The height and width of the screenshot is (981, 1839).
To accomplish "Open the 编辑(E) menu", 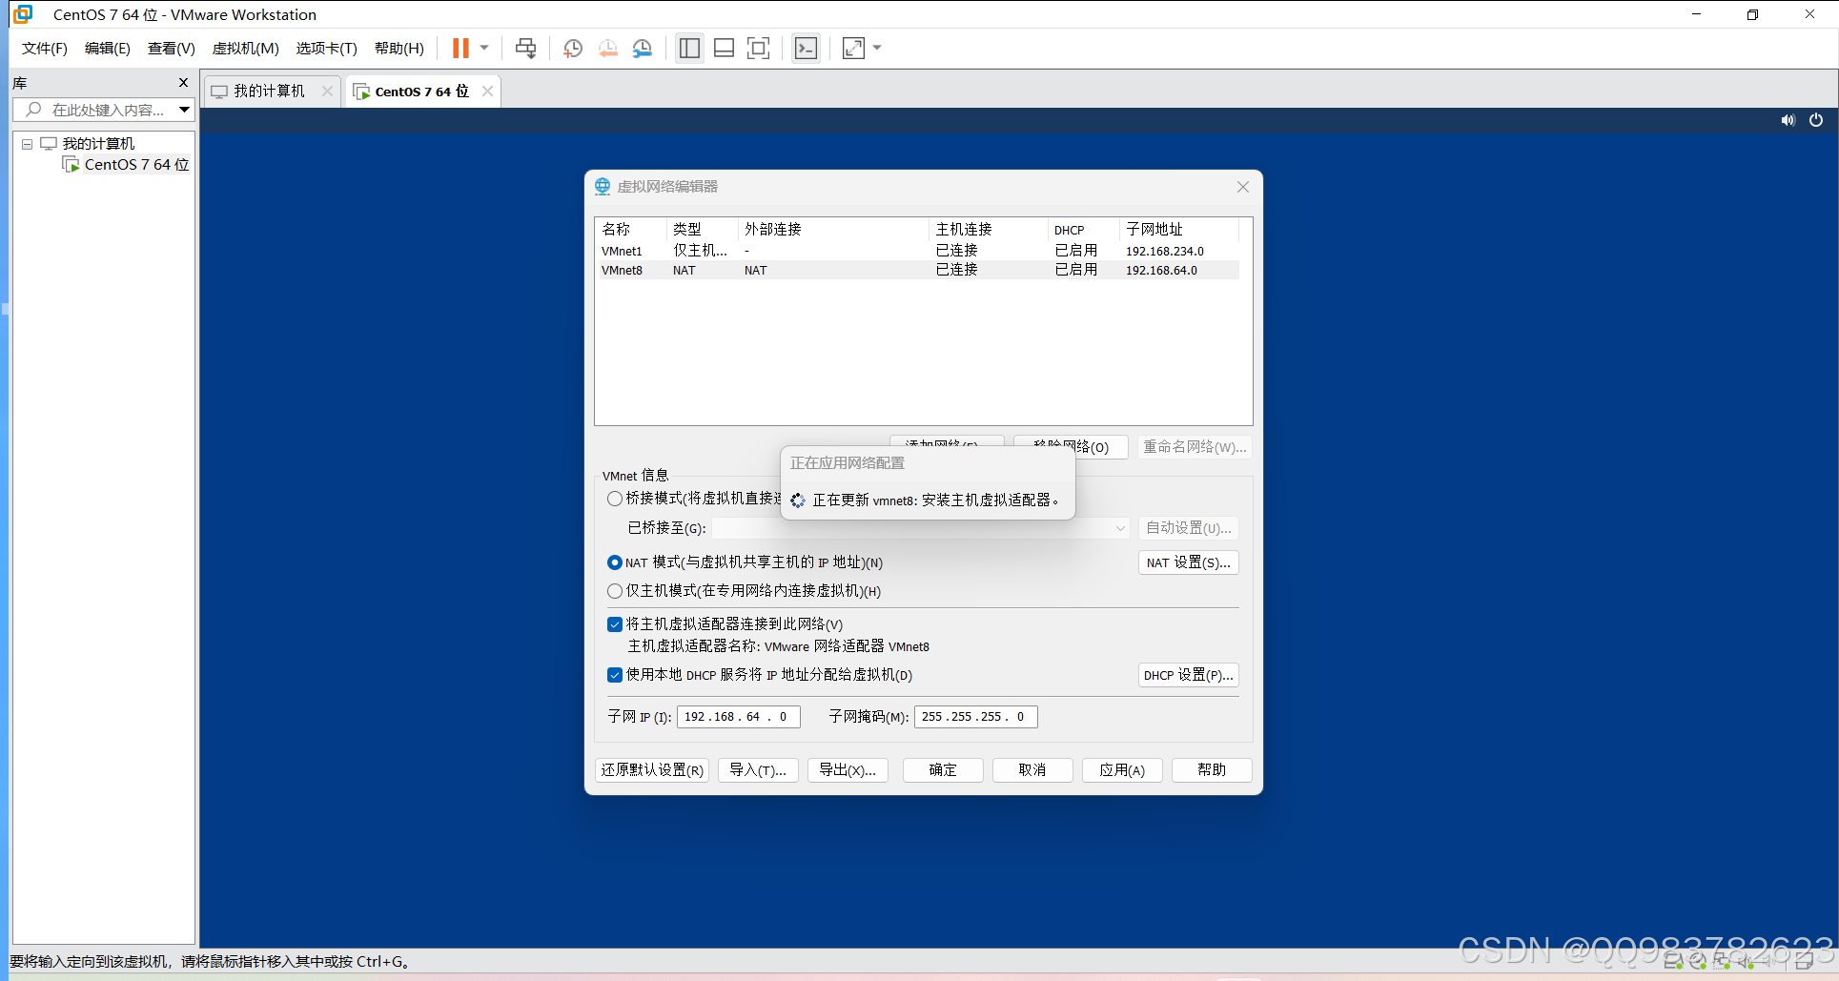I will pos(108,49).
